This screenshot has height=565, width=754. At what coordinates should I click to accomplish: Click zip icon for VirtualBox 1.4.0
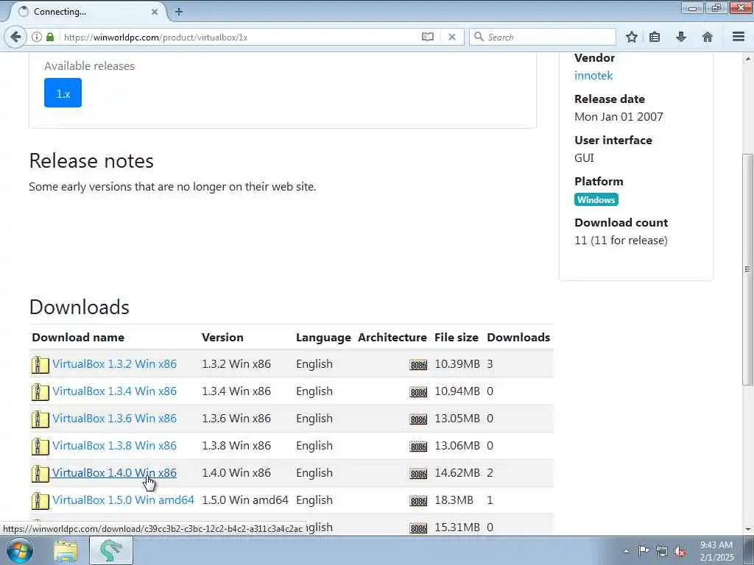coord(40,474)
